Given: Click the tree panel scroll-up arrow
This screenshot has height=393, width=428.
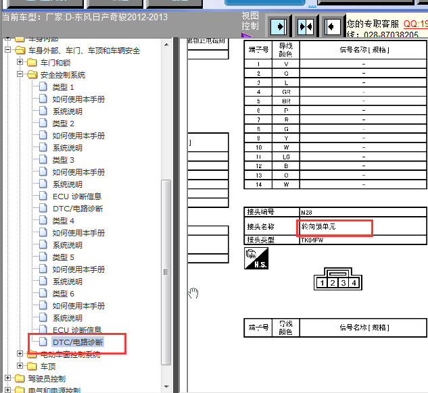Looking at the screenshot, I should click(x=166, y=45).
